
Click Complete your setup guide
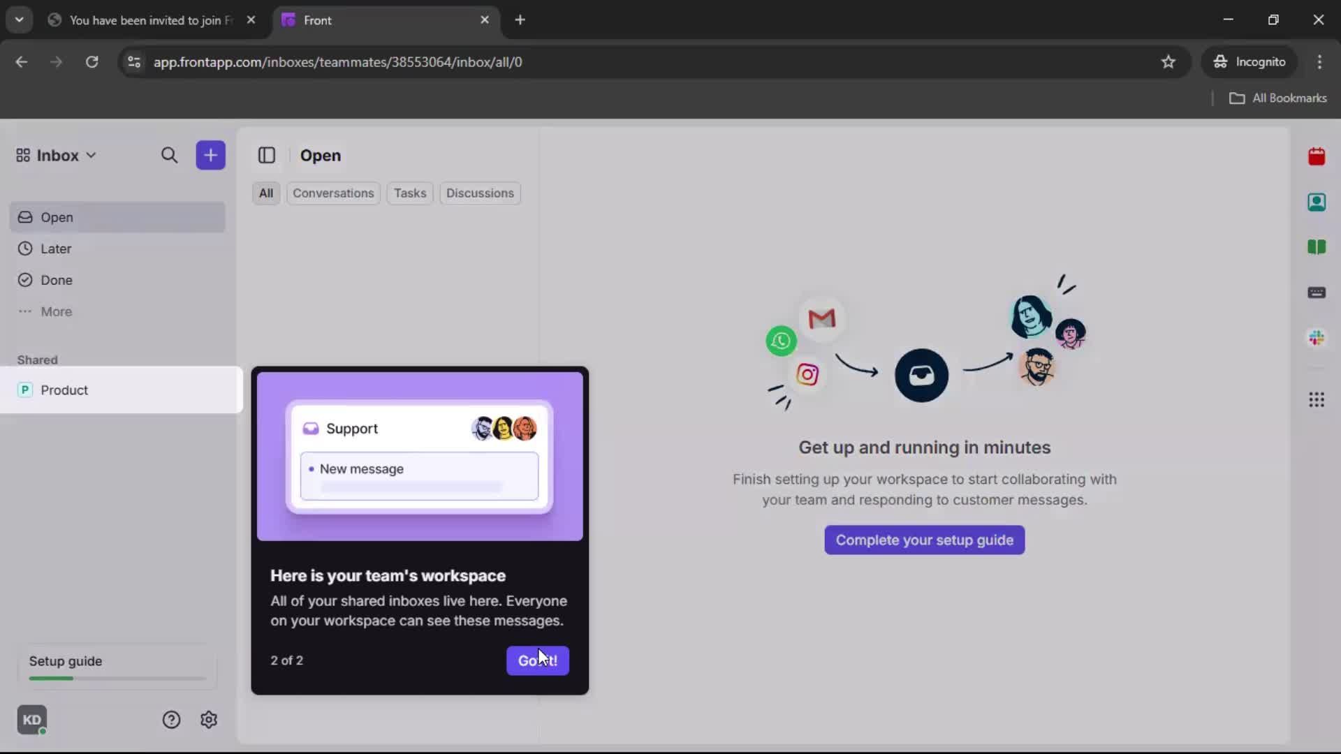923,540
